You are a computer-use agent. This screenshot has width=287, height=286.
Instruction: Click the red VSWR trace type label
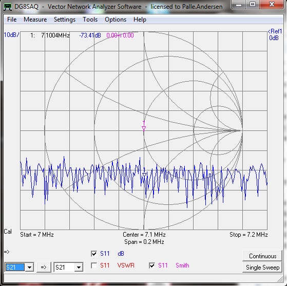pyautogui.click(x=126, y=265)
